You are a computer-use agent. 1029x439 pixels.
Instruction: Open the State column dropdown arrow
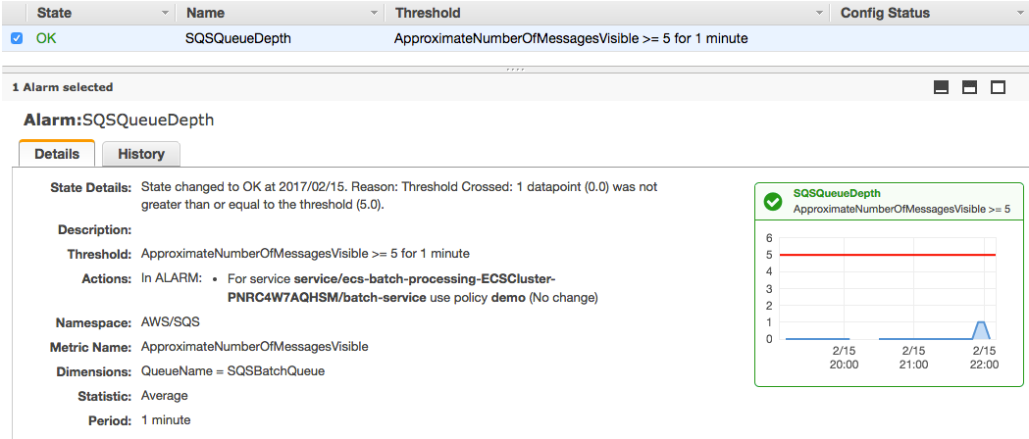tap(165, 13)
